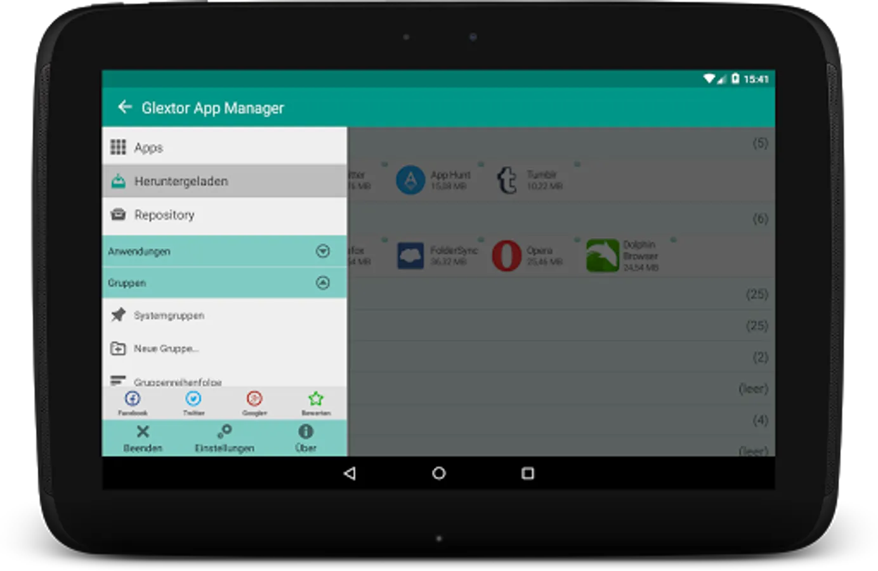Click the Repository box icon
878x571 pixels.
pyautogui.click(x=118, y=214)
